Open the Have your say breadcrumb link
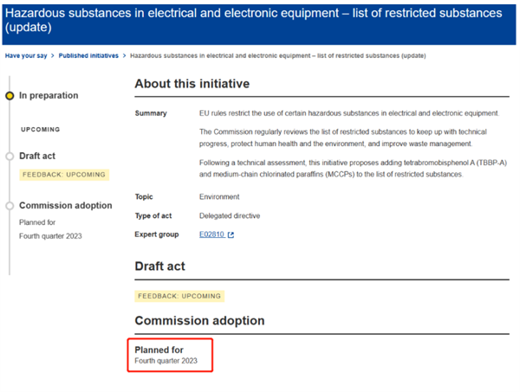 pos(26,55)
